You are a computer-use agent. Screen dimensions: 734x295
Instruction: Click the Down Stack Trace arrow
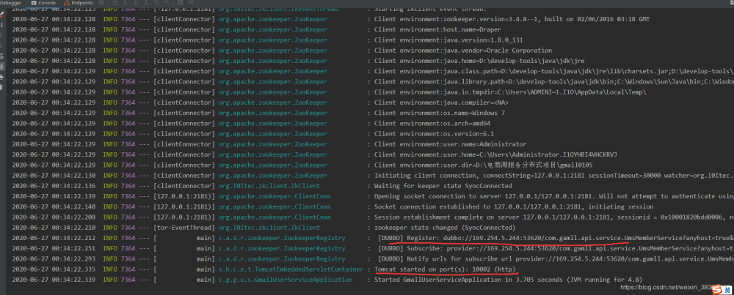coord(2,45)
